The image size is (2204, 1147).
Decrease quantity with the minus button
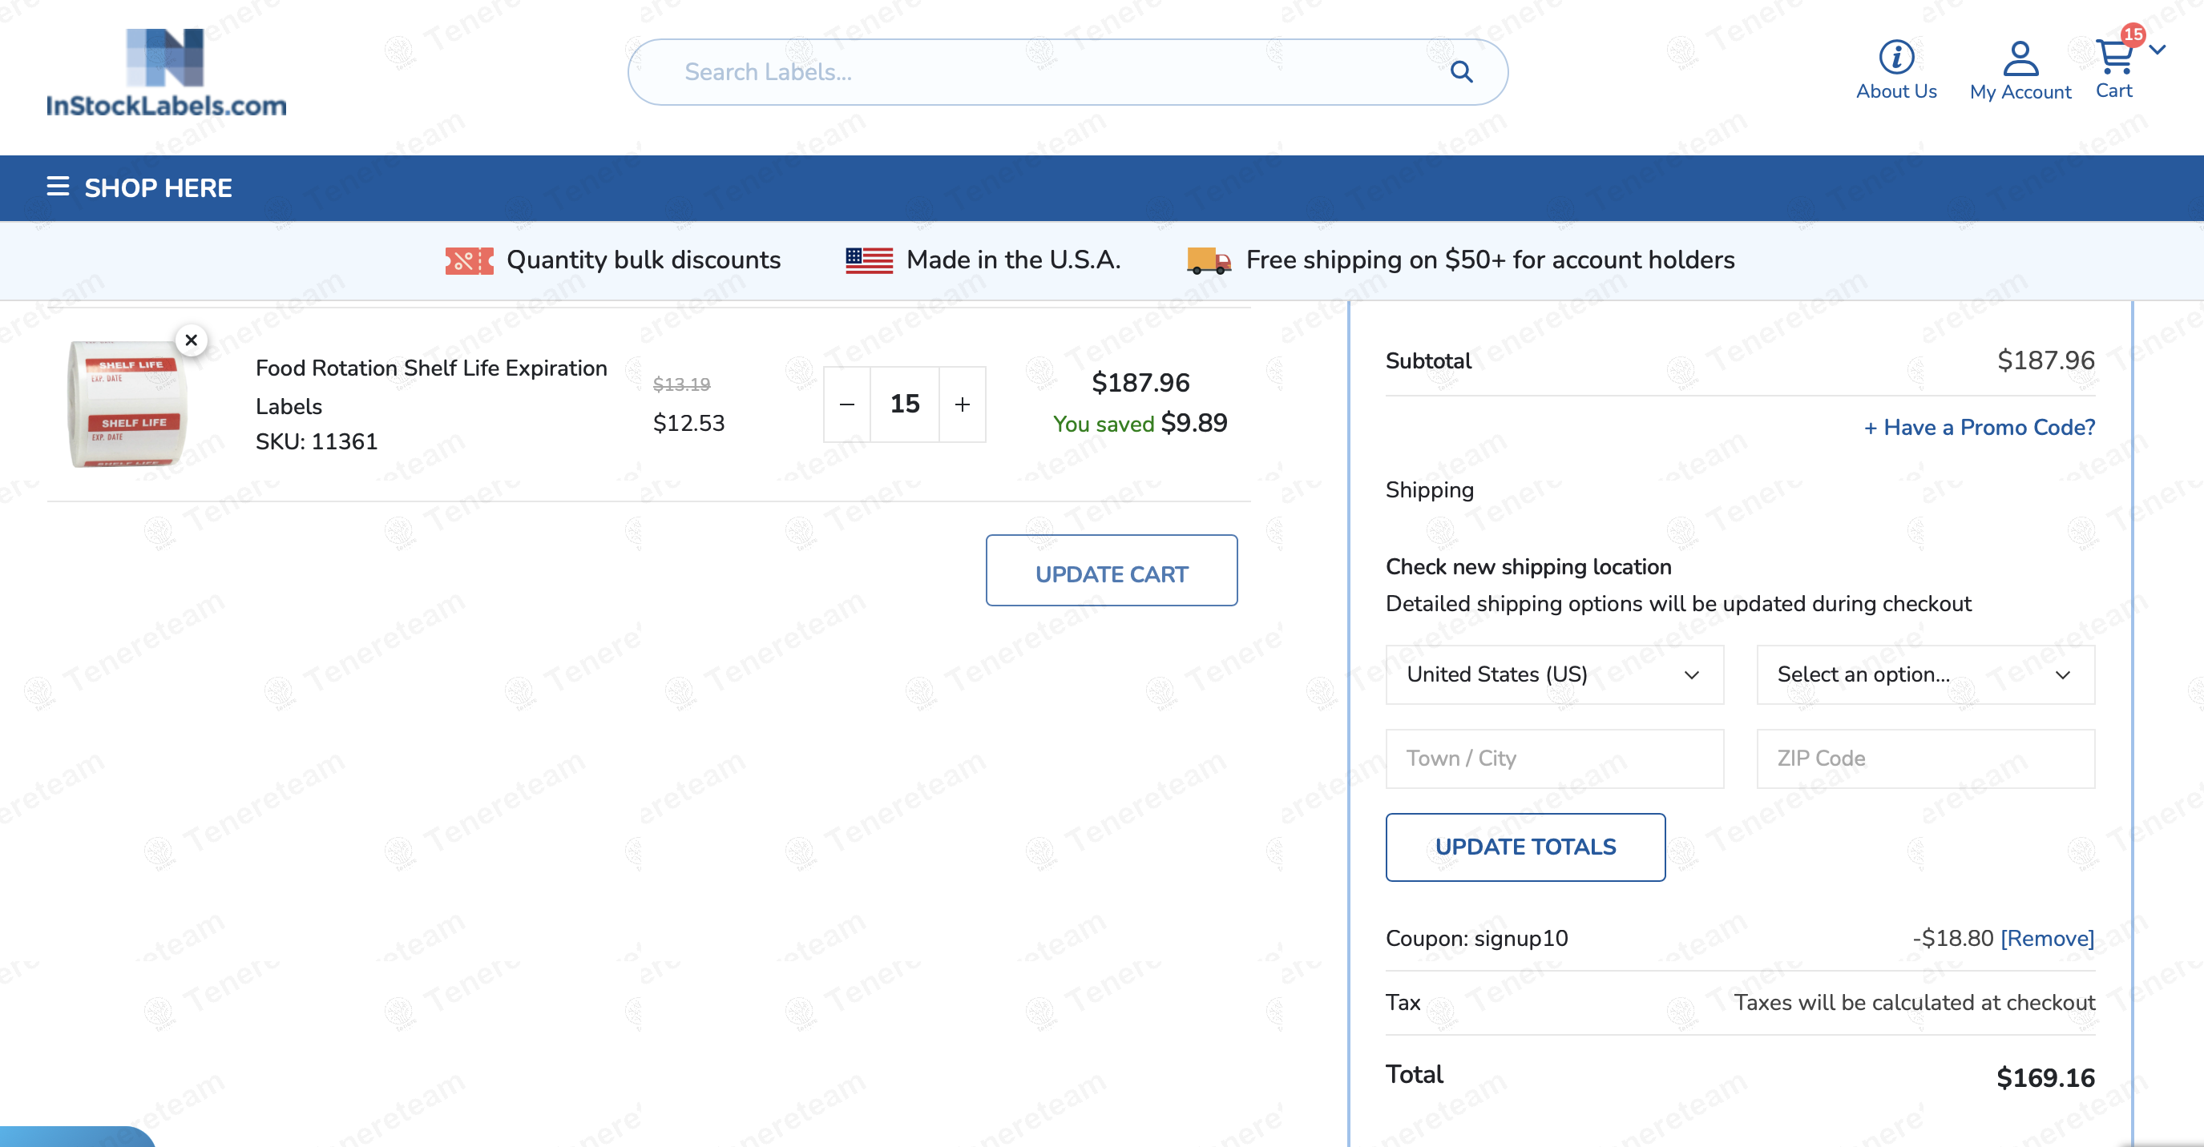(x=846, y=404)
